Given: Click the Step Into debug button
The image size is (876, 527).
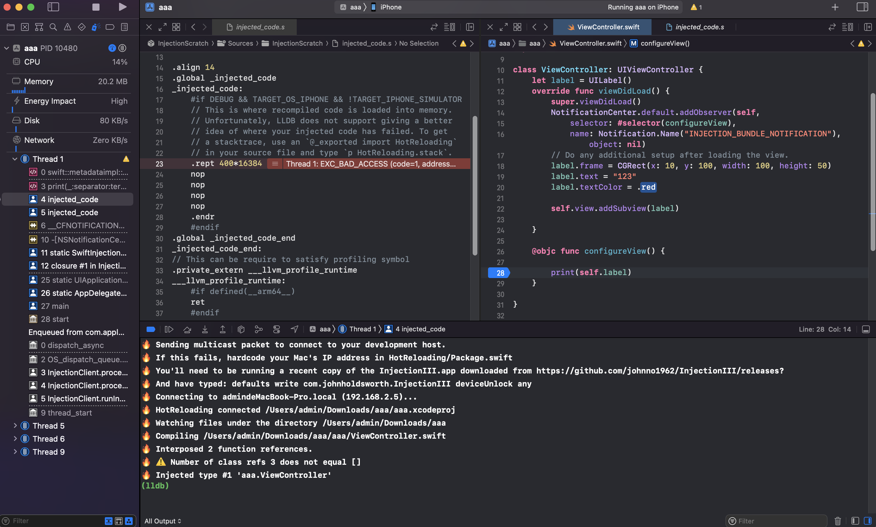Looking at the screenshot, I should pyautogui.click(x=205, y=329).
